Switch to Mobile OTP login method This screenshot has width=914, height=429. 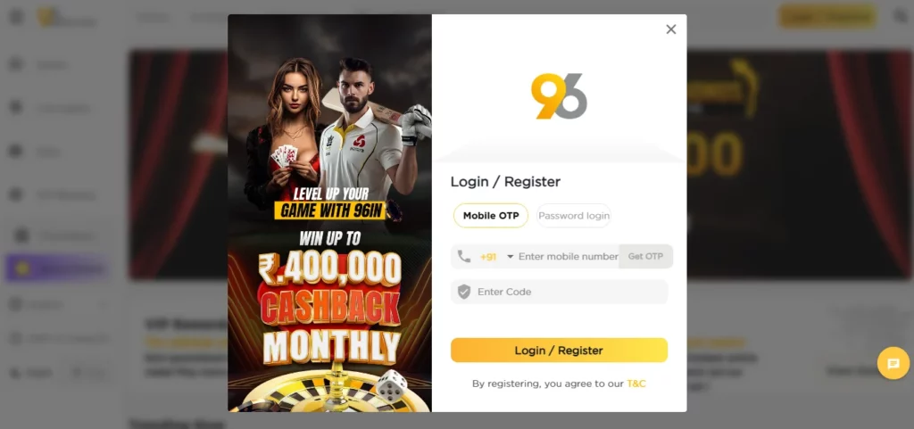click(x=491, y=215)
